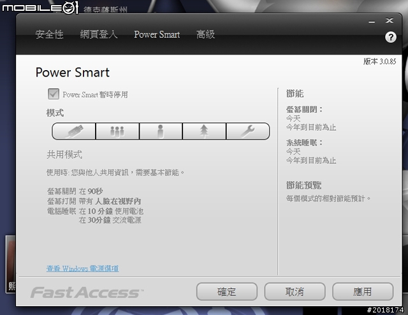The image size is (408, 315).
Task: Open the Power Smart tab
Action: coord(157,34)
